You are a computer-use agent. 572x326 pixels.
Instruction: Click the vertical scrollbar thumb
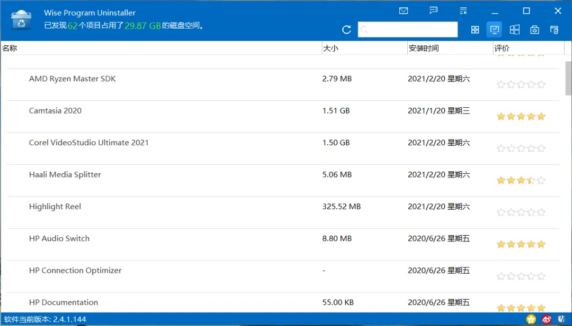(x=568, y=78)
